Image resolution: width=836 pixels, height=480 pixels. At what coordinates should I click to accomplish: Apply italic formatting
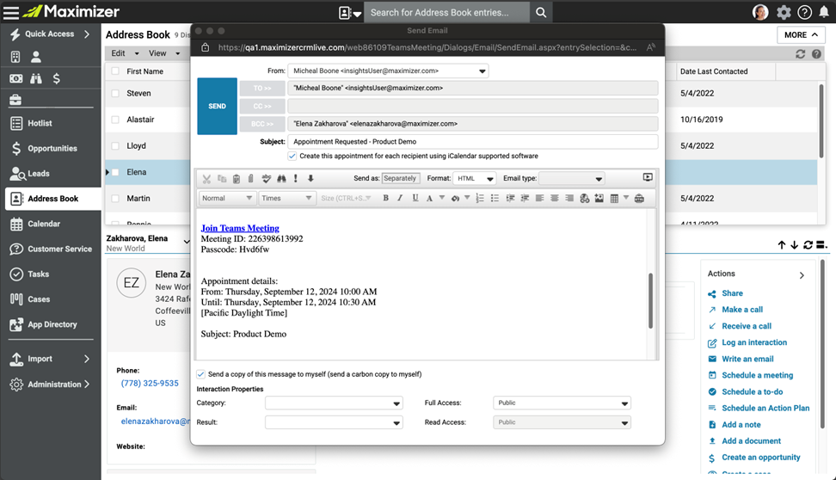400,198
